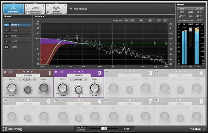Select the STEREO tab on band 2

(79, 75)
